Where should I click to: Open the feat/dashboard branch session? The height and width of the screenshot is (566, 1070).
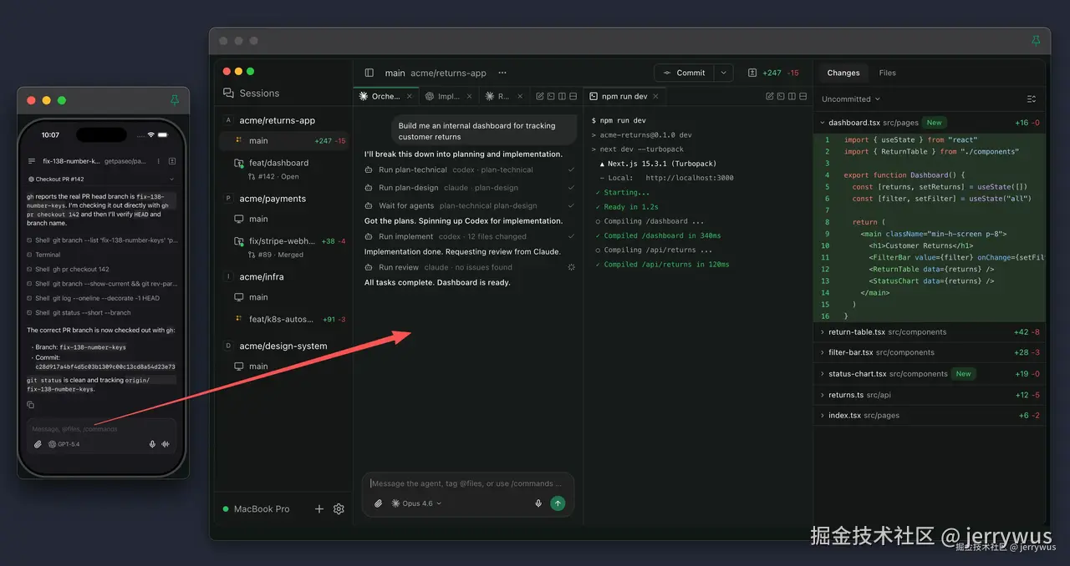coord(278,163)
